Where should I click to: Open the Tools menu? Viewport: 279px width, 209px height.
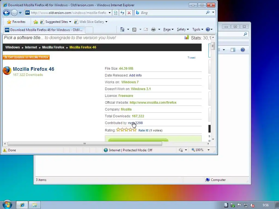click(198, 29)
